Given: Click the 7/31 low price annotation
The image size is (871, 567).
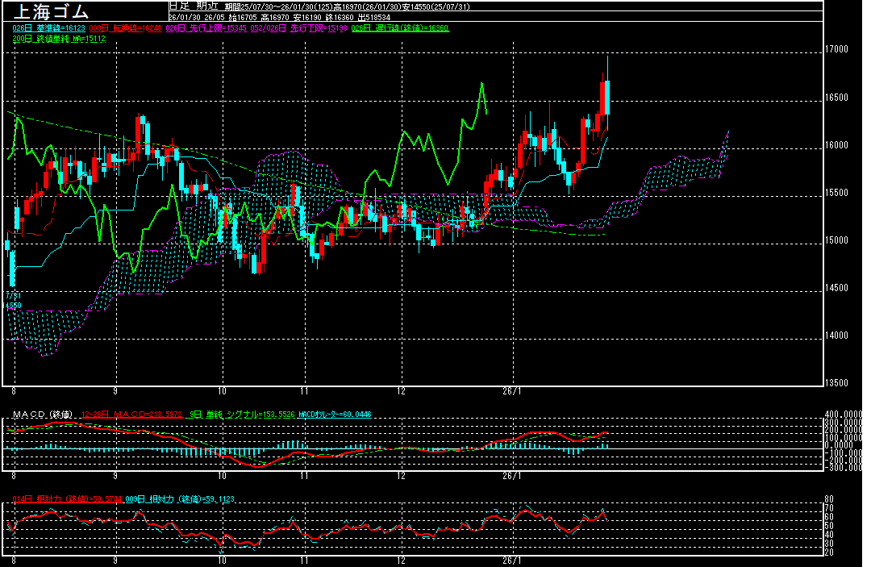Looking at the screenshot, I should pyautogui.click(x=11, y=297).
